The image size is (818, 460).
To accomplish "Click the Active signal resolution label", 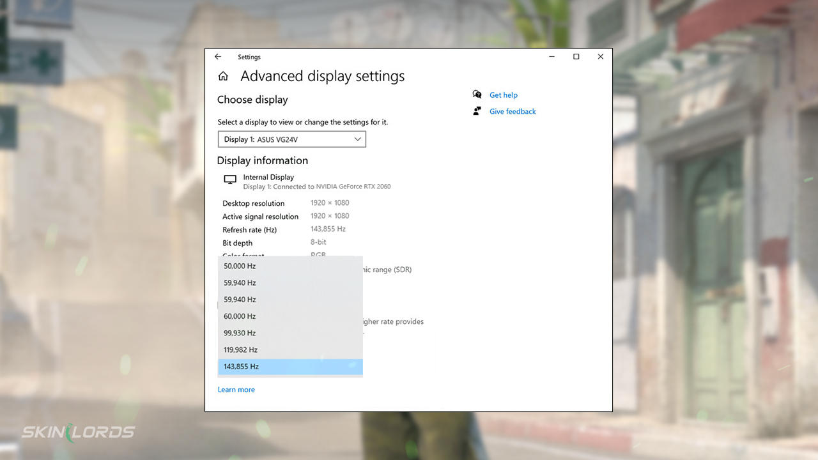I will 261,217.
